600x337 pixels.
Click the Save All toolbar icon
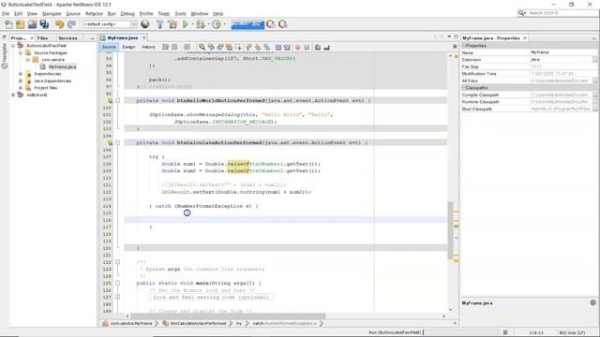[44, 24]
